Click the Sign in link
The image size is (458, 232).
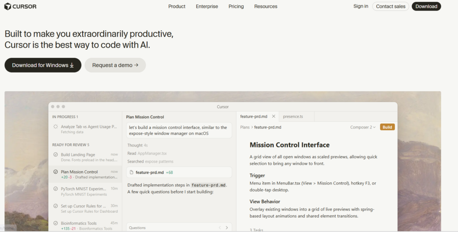coord(360,6)
